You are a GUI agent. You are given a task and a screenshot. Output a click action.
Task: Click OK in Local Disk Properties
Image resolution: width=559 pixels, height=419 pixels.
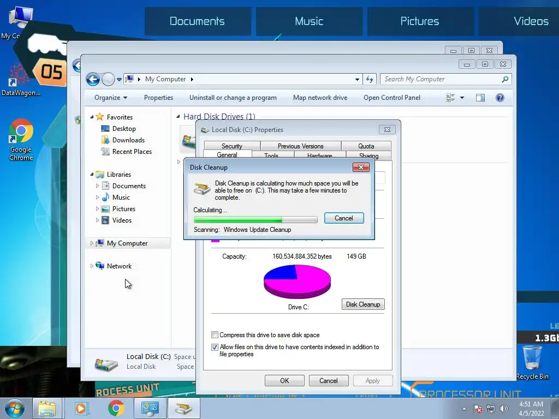[284, 380]
